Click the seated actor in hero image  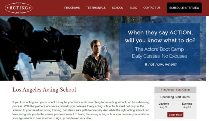(x=96, y=60)
